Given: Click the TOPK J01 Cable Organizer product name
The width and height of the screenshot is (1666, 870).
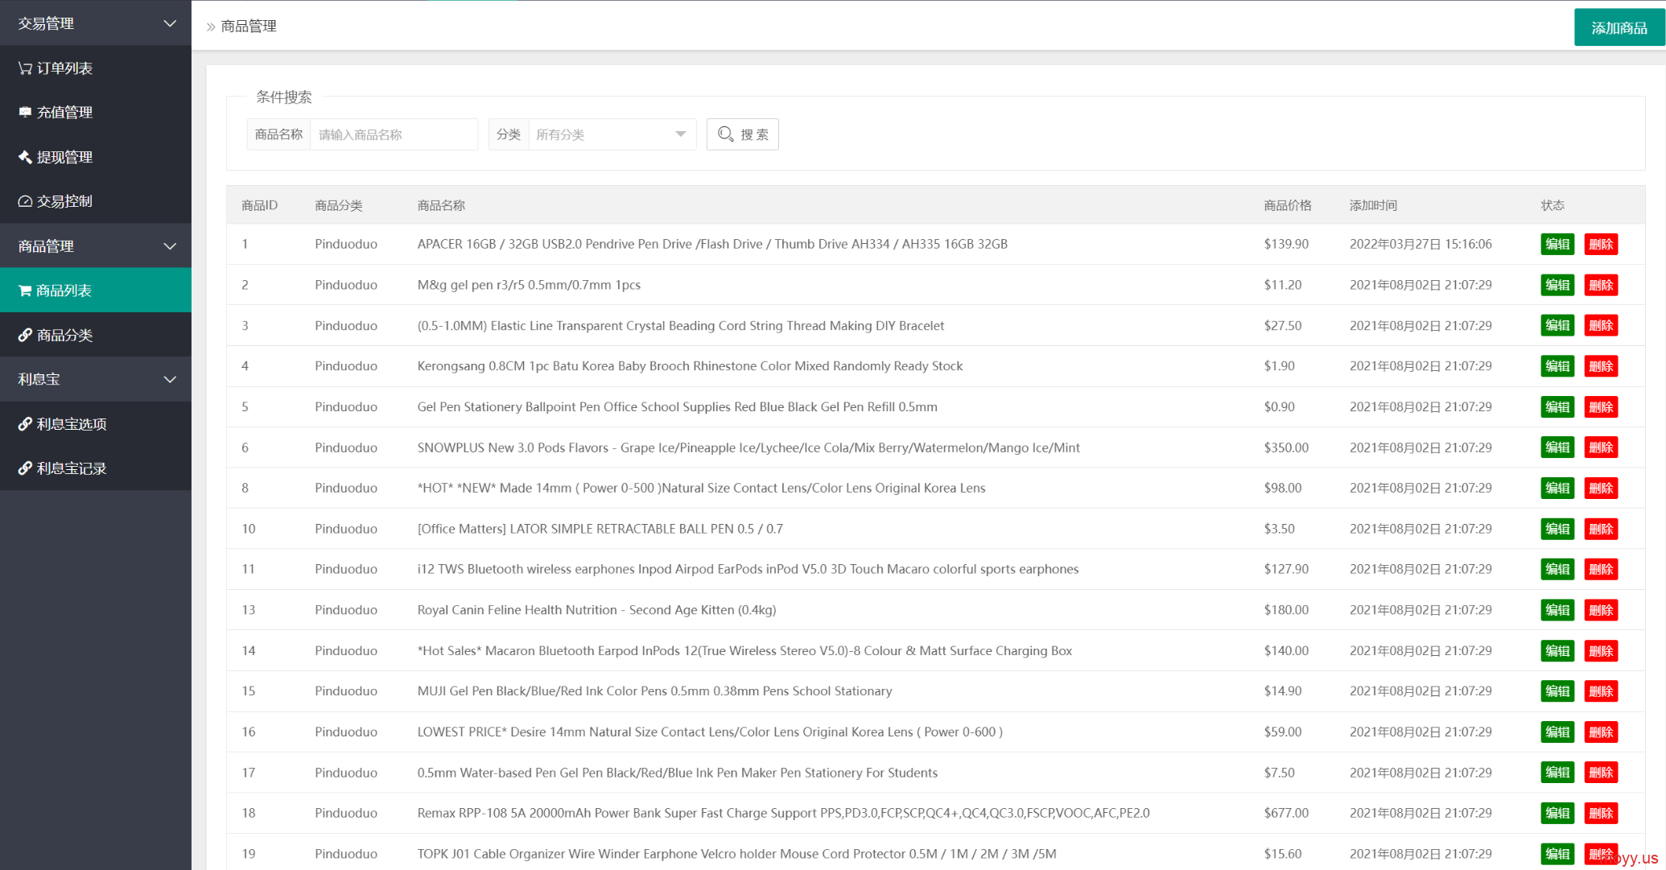Looking at the screenshot, I should (x=736, y=854).
